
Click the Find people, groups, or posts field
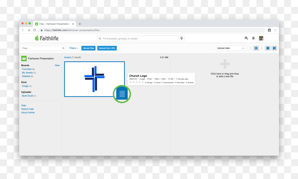141,38
